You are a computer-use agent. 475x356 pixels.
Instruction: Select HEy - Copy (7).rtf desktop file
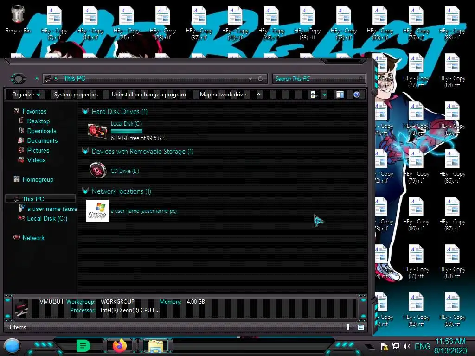(x=54, y=23)
